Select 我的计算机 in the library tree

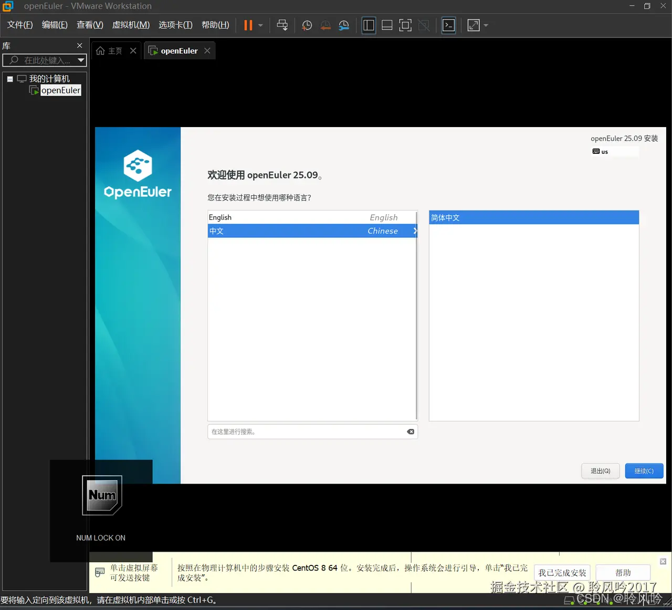[49, 79]
